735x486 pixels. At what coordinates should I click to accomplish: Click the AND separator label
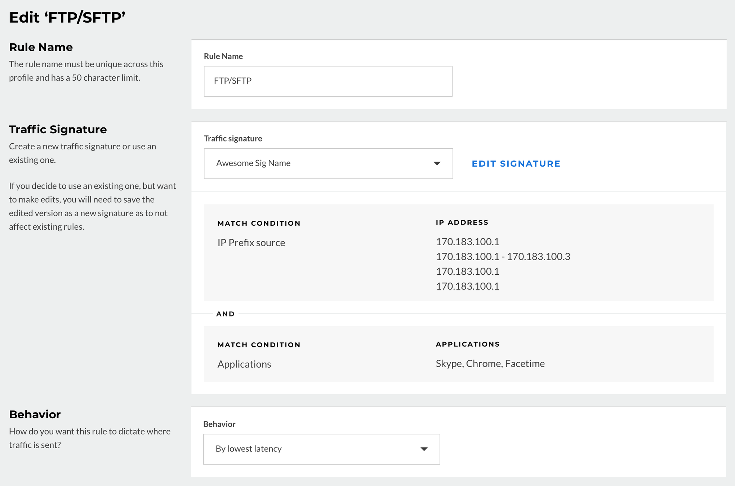[225, 314]
